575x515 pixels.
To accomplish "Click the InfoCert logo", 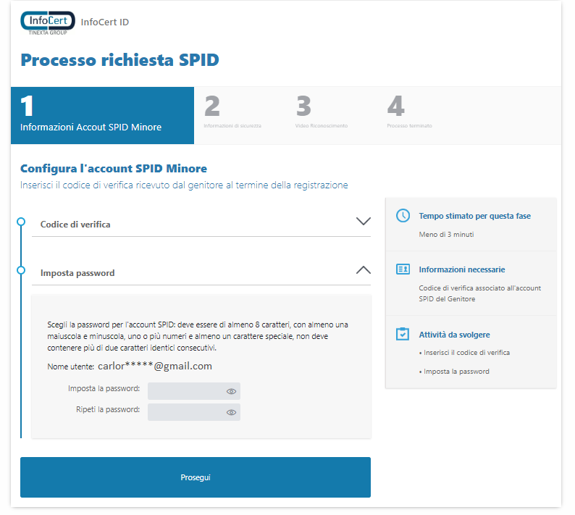I will coord(47,23).
